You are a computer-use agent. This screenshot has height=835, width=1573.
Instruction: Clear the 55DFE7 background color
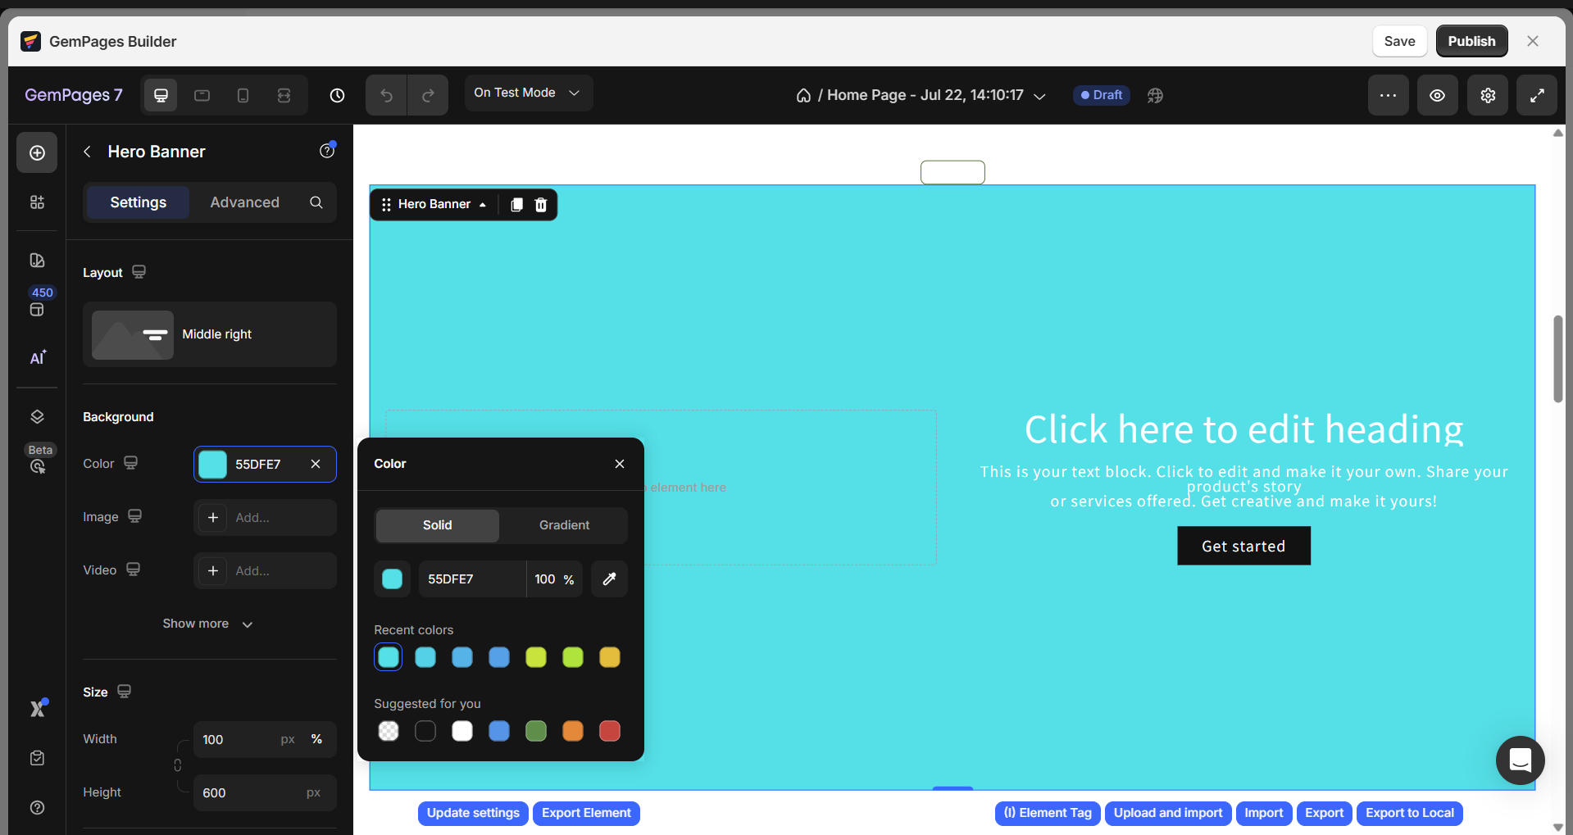pos(316,464)
